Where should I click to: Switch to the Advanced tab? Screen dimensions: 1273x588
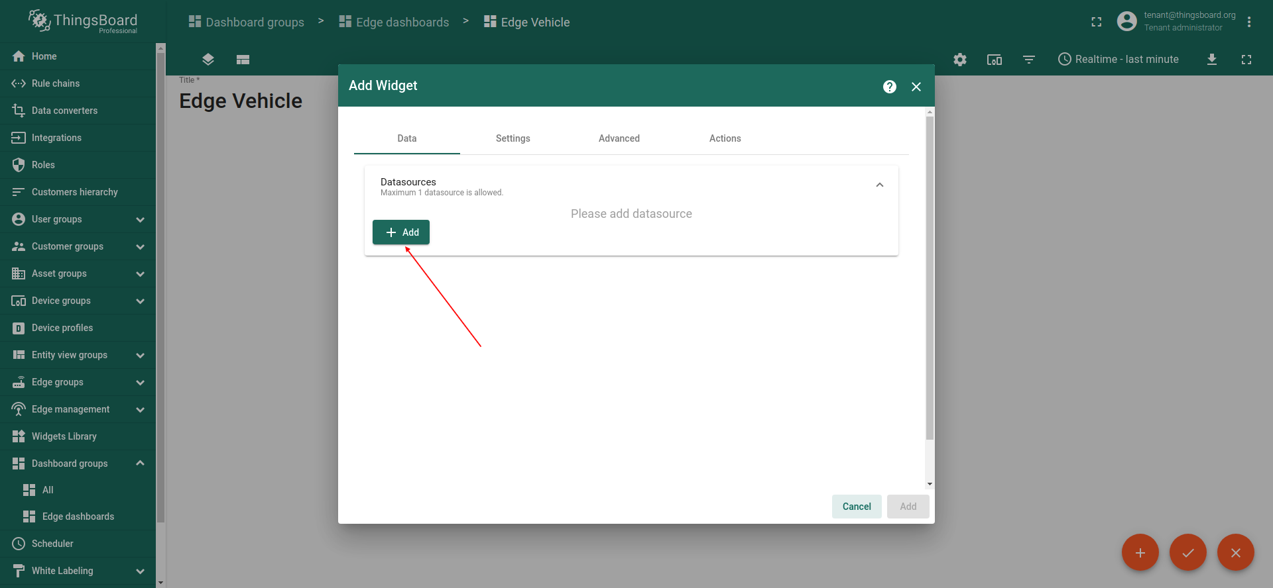coord(619,138)
